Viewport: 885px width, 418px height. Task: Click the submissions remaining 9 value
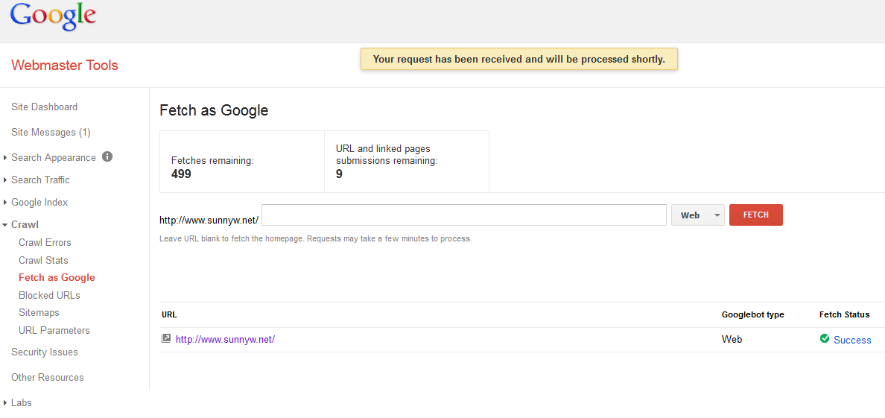[339, 174]
